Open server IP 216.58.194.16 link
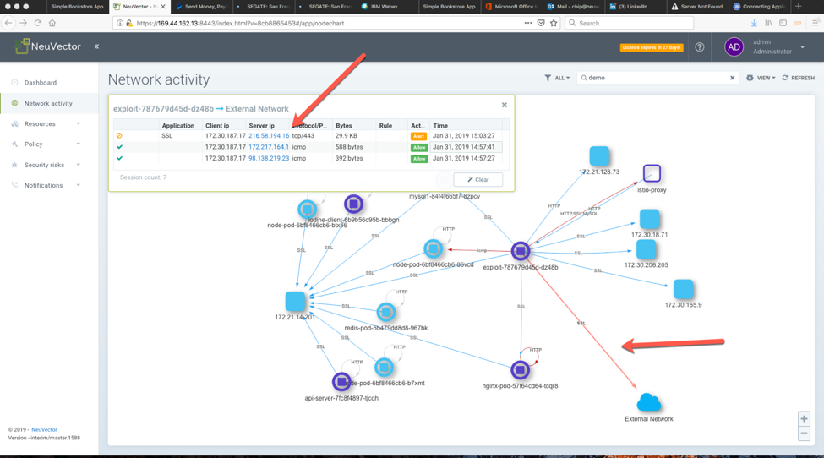The width and height of the screenshot is (824, 458). tap(269, 135)
